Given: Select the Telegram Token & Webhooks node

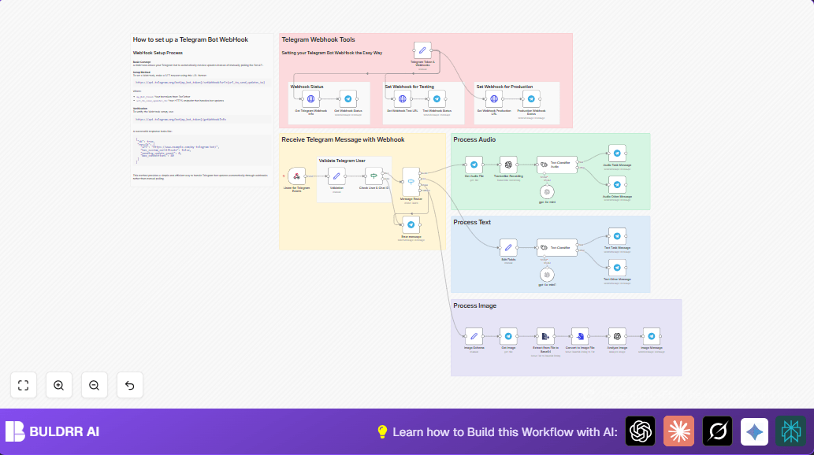Looking at the screenshot, I should pos(422,51).
